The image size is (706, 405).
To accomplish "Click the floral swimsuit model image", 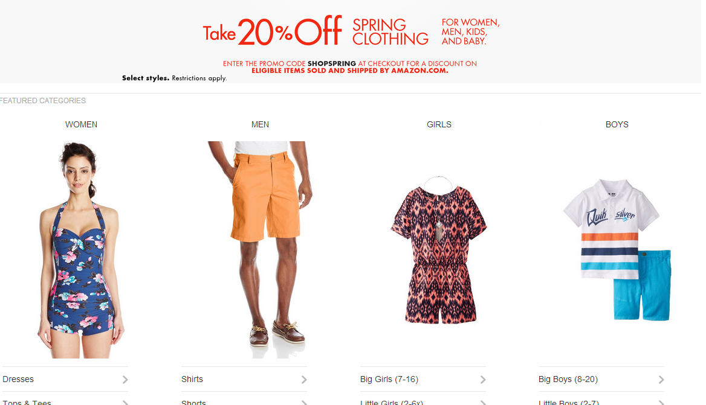I will (x=80, y=250).
